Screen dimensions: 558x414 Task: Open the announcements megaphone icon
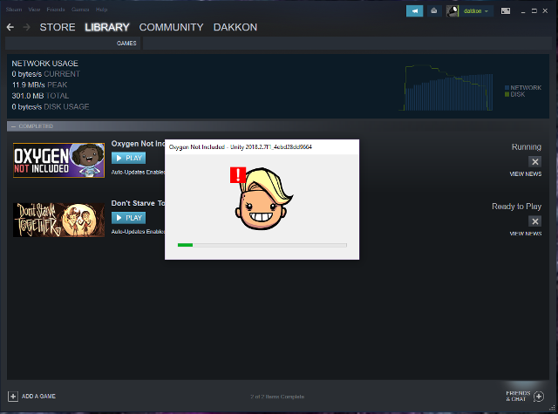pyautogui.click(x=414, y=11)
